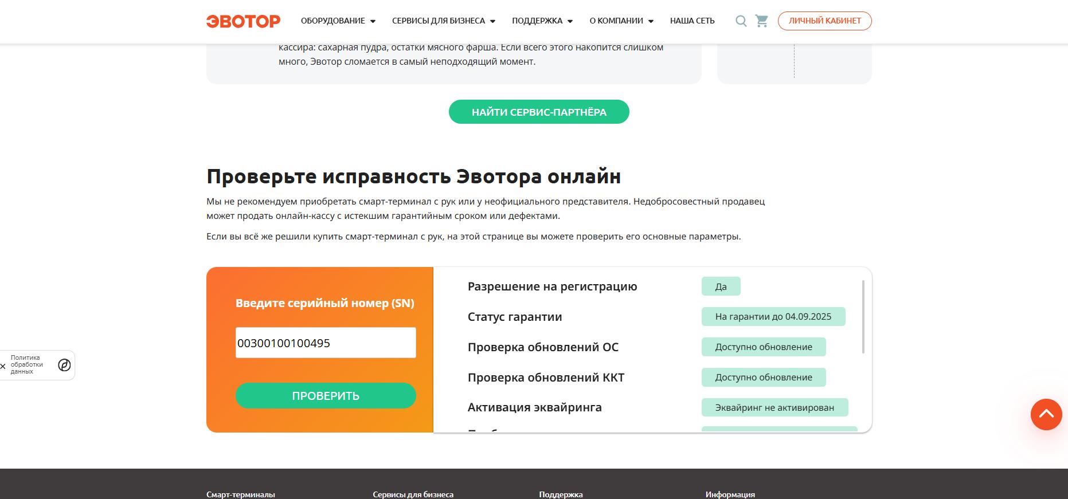
Task: Click the Личный кабинет button
Action: tap(825, 21)
